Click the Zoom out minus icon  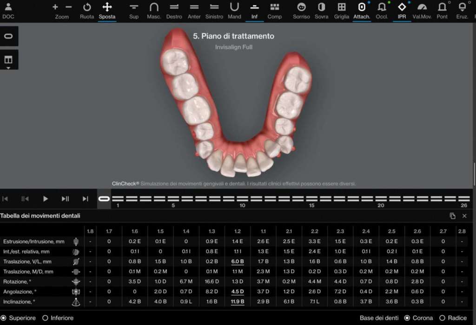(69, 7)
